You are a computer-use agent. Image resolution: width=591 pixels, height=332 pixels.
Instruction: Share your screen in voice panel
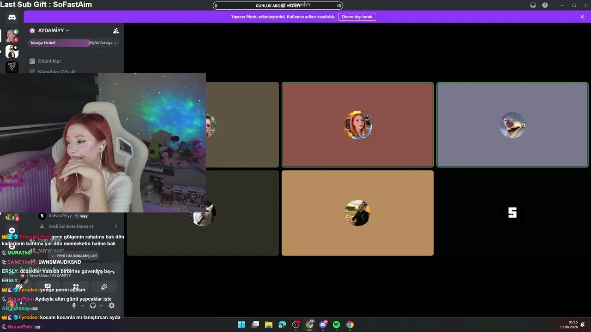click(48, 286)
